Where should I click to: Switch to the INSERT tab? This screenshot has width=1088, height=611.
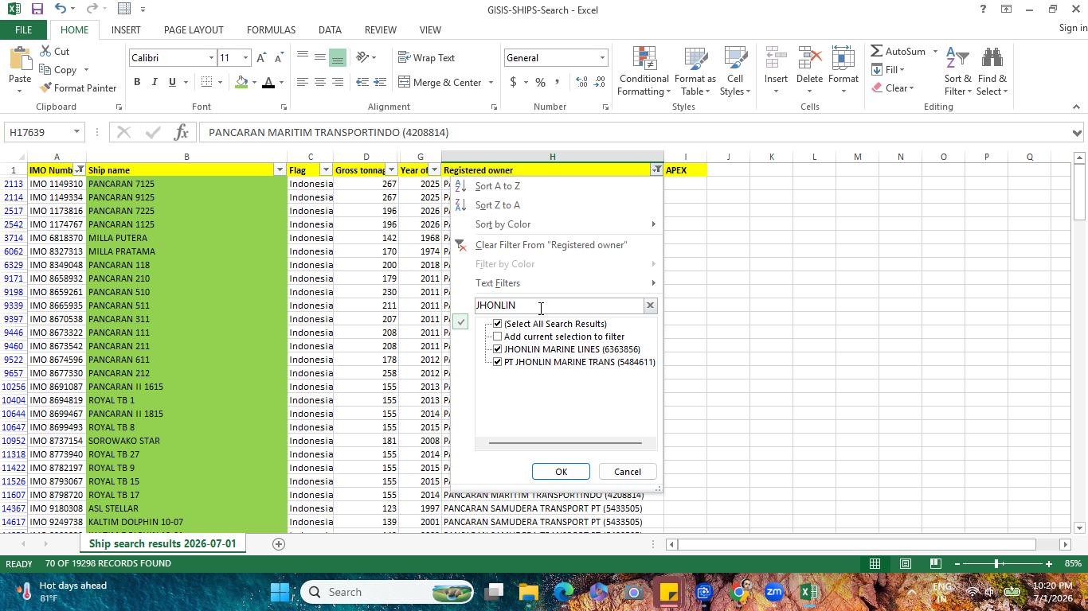[126, 30]
